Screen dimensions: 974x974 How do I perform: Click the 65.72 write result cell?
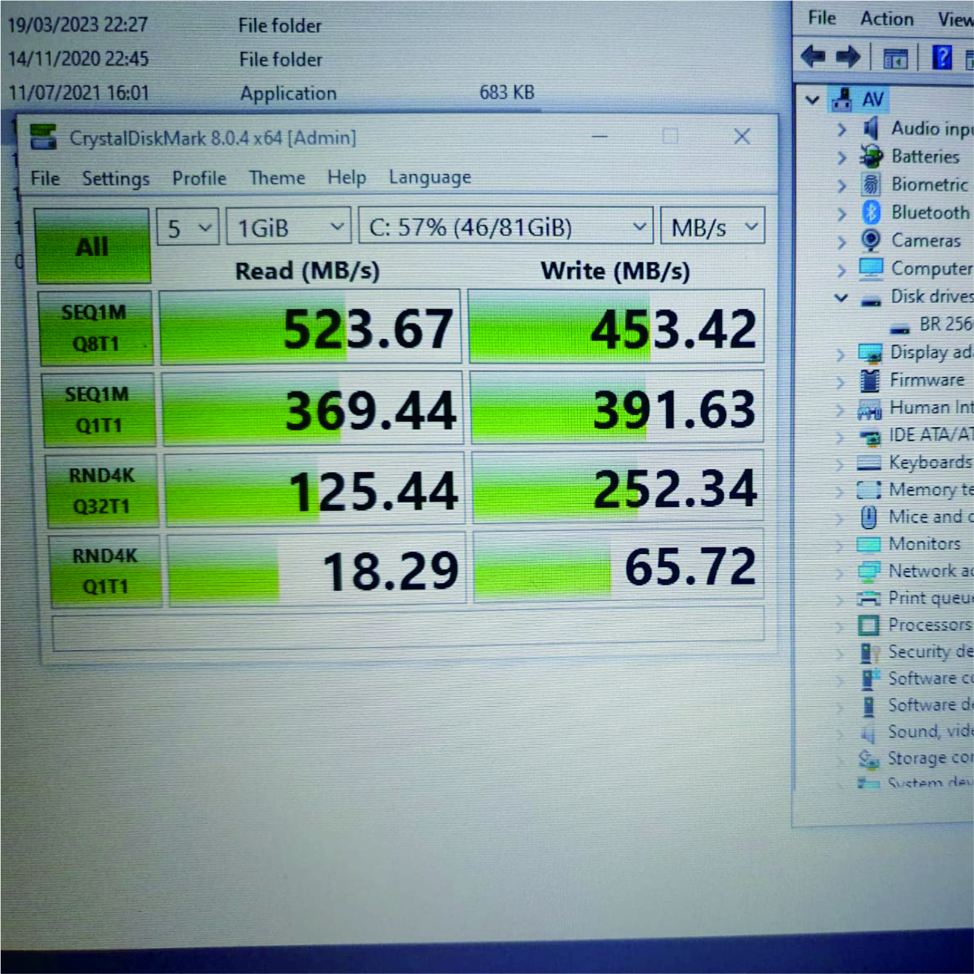(x=619, y=566)
